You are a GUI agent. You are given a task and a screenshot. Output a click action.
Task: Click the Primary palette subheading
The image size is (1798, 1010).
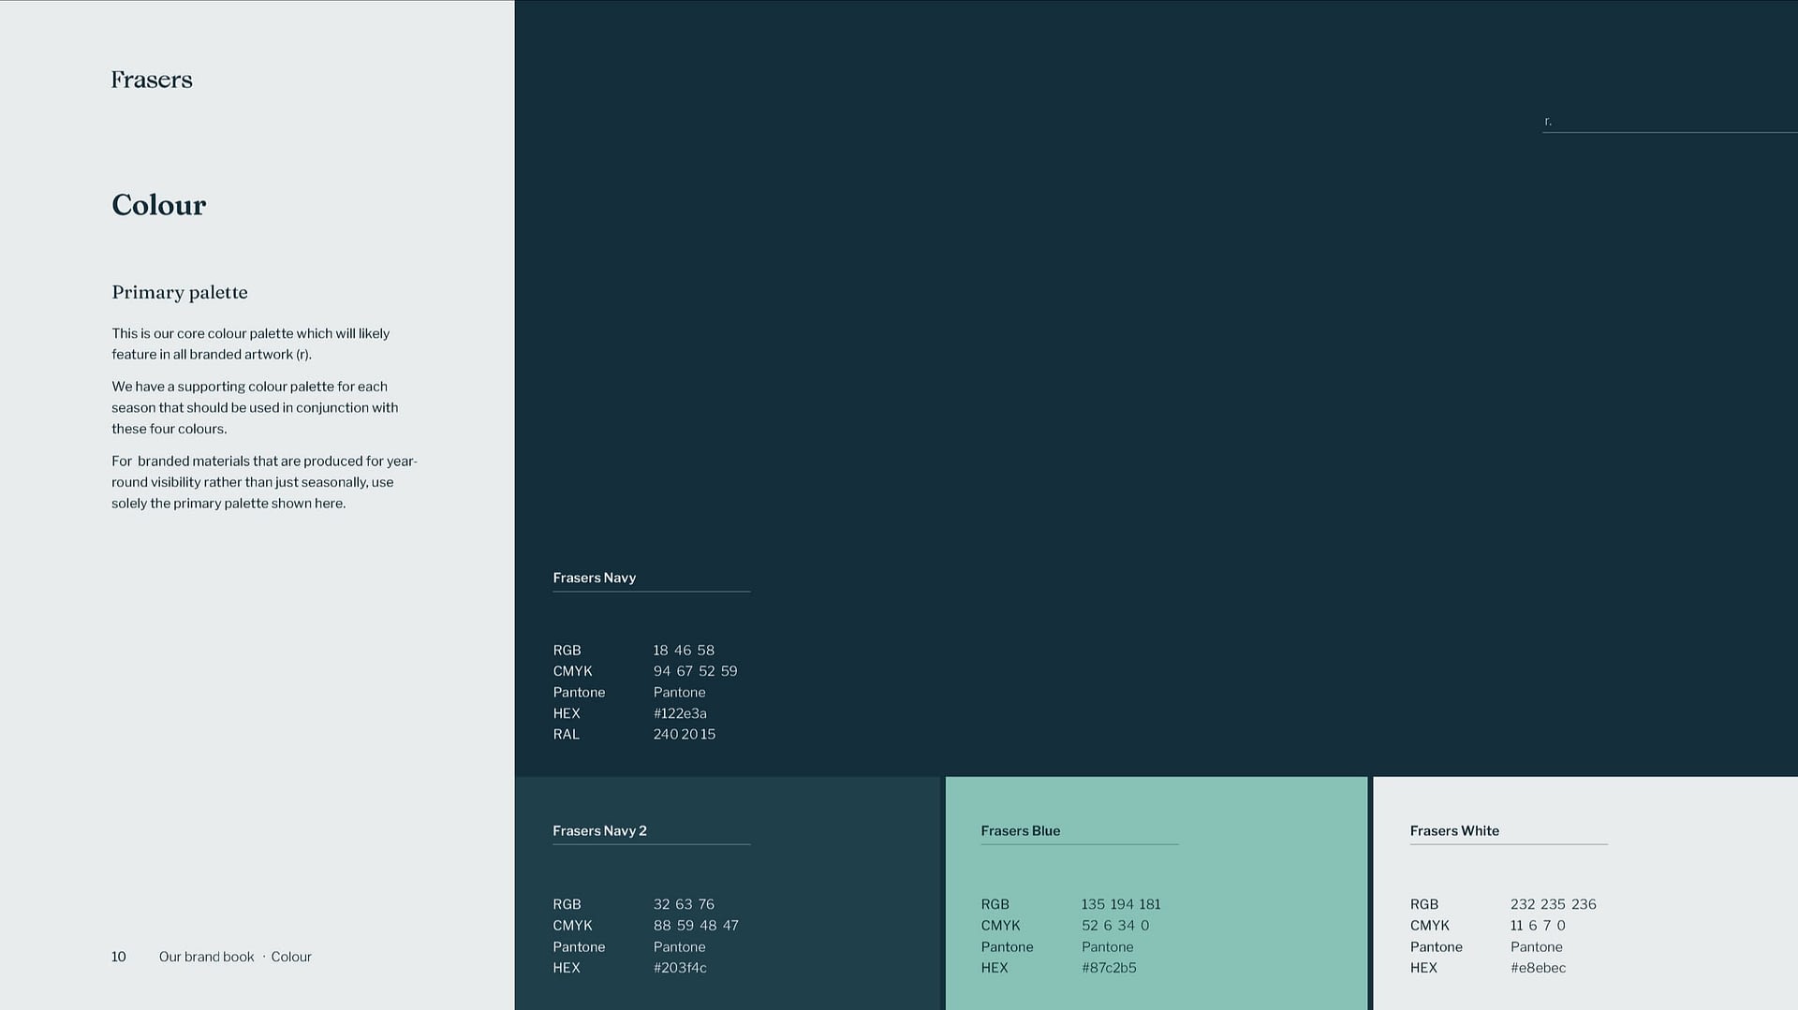[x=180, y=292]
